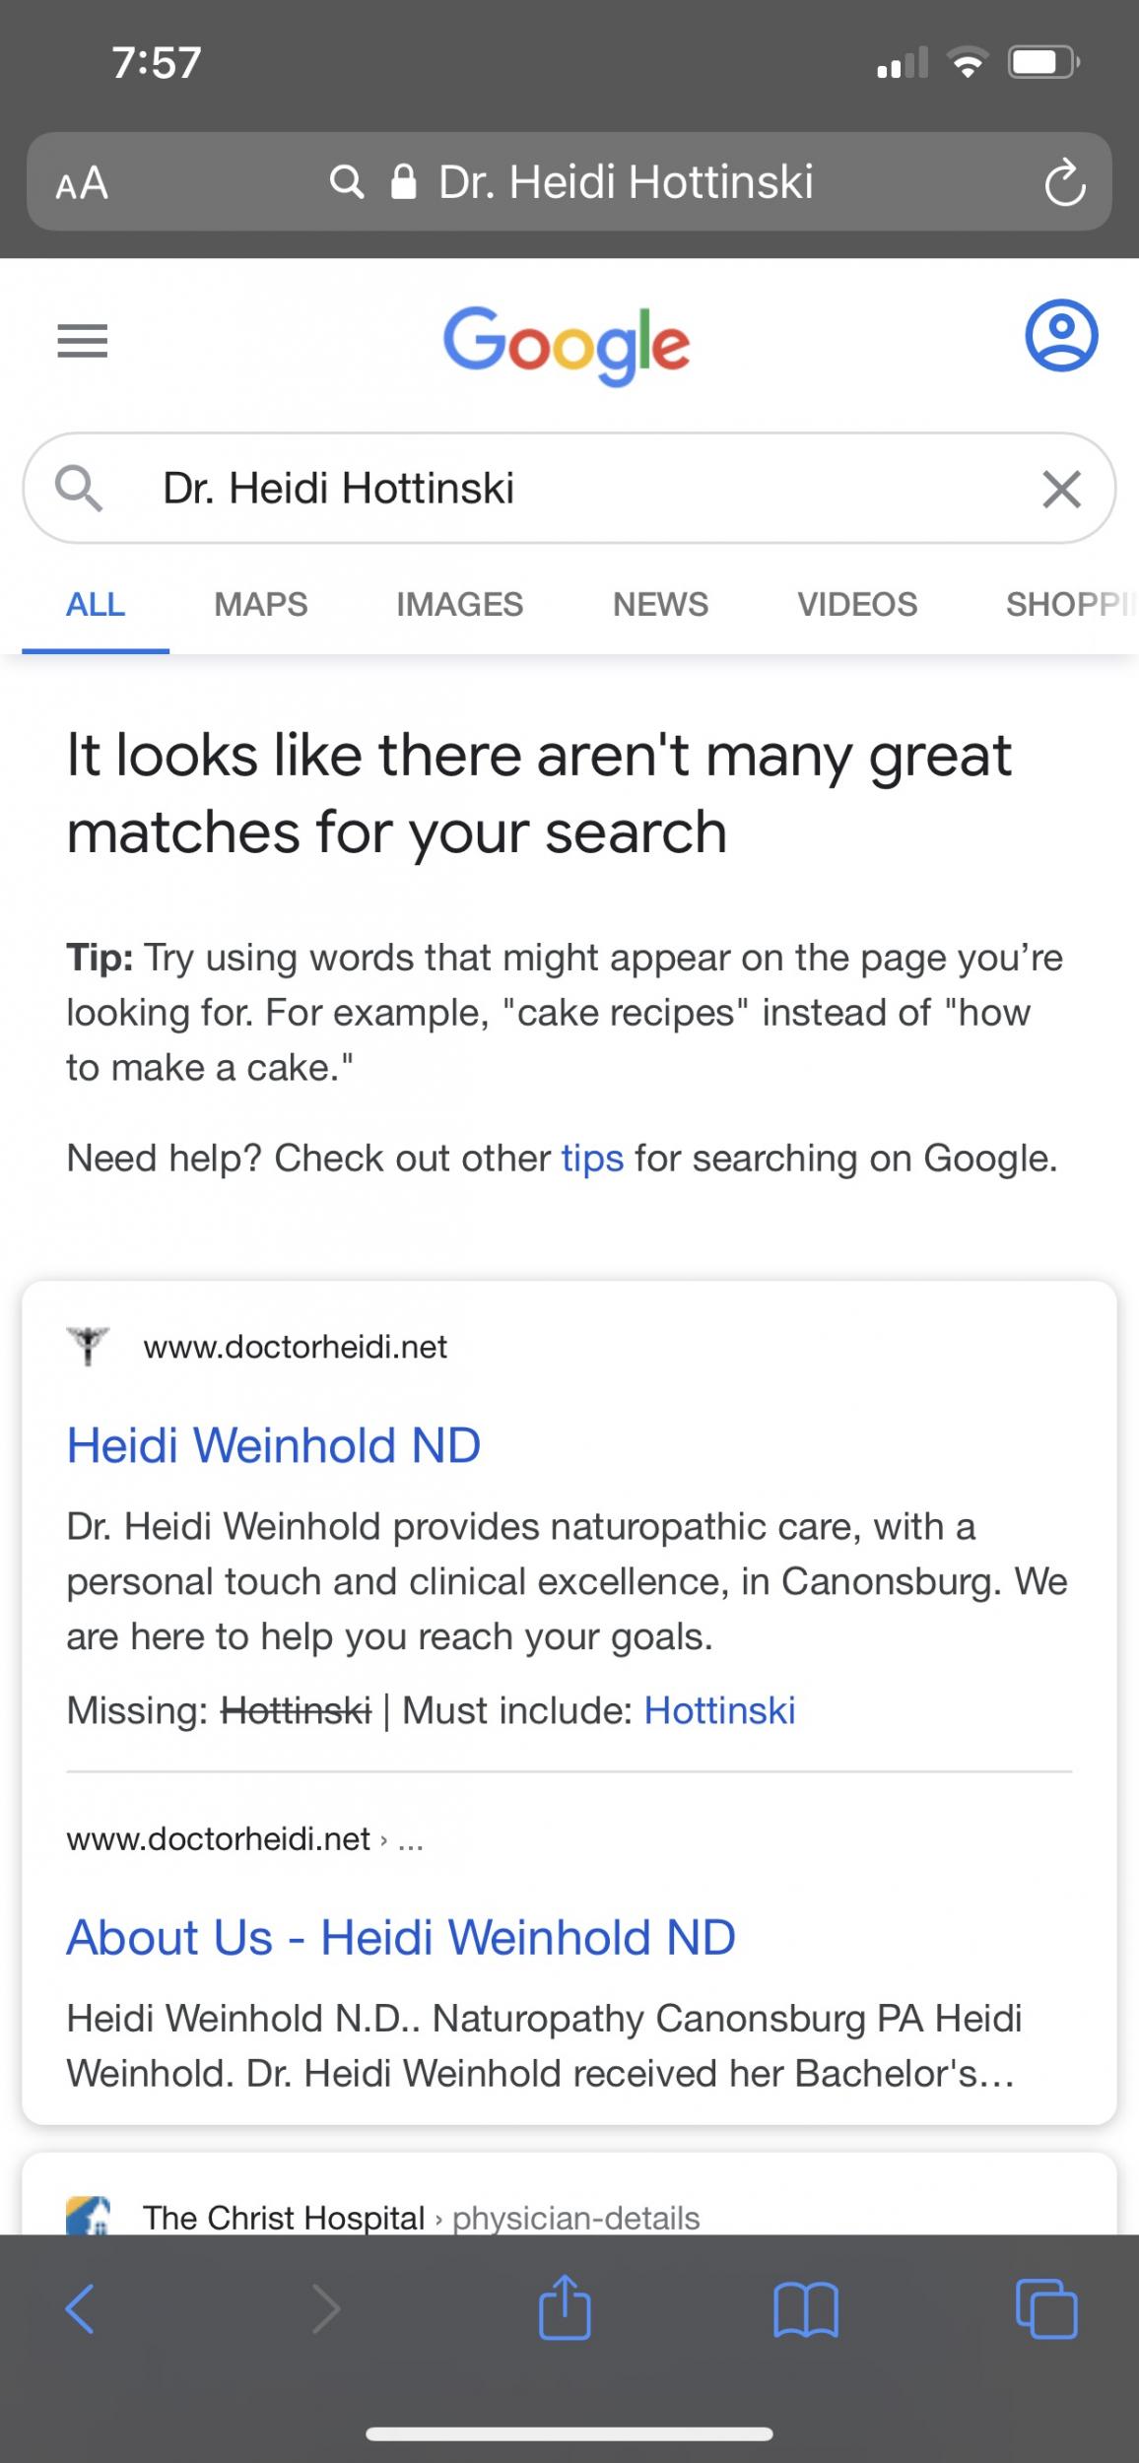The height and width of the screenshot is (2463, 1139).
Task: Open About Us - Heidi Weinhold ND link
Action: [x=401, y=1937]
